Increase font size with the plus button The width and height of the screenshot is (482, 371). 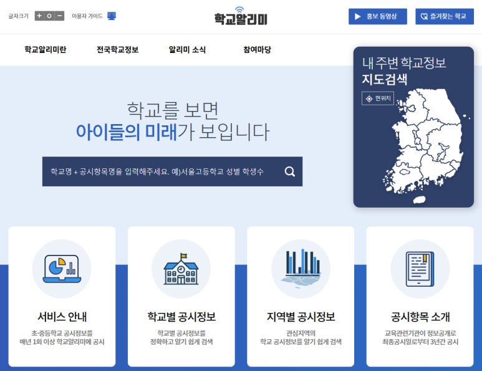click(39, 16)
